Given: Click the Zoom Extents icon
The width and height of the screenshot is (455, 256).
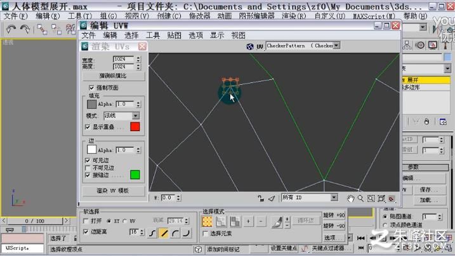Looking at the screenshot, I should pyautogui.click(x=381, y=198).
